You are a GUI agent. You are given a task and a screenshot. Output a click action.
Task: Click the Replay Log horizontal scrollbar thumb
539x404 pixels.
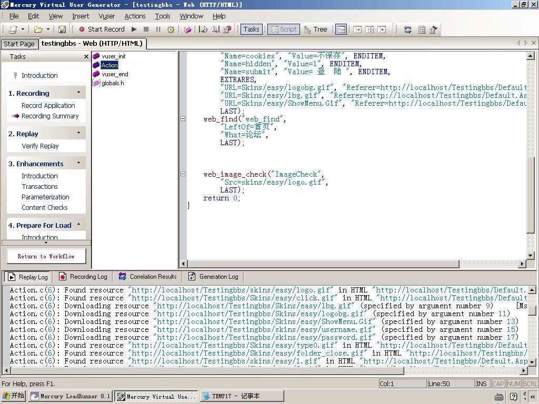pyautogui.click(x=207, y=370)
